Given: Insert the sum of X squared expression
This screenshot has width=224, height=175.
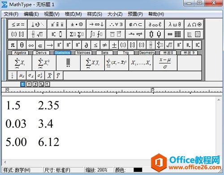Looking at the screenshot, I should 44,63.
